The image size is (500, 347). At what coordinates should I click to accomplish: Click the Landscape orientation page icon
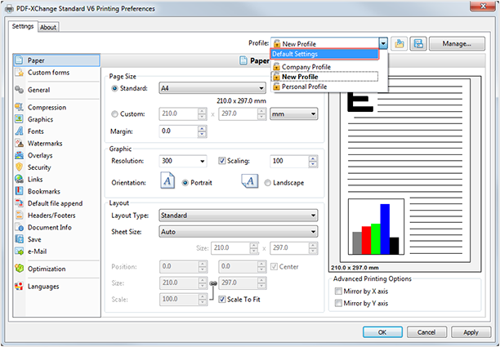(x=250, y=181)
